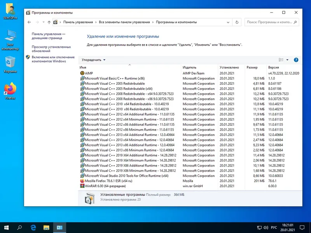Select Visual C++ 2008 Redistributable x64 row
The image size is (311, 233).
coord(190,94)
